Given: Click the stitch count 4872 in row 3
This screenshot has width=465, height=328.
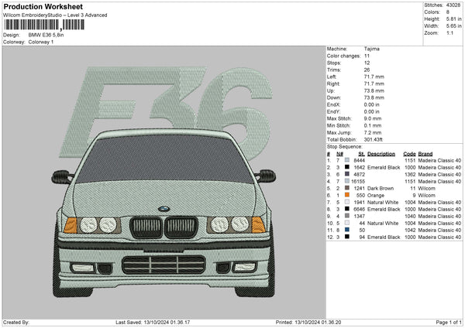Looking at the screenshot, I should [359, 174].
